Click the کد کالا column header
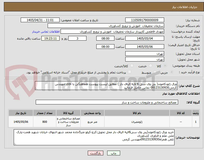The image size is (204, 160). 181,113
